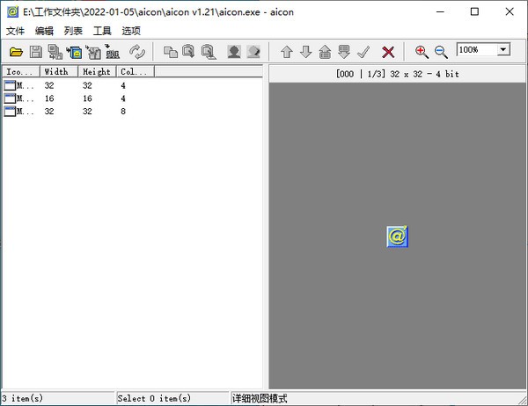This screenshot has width=528, height=406.
Task: Open the 选项 menu
Action: click(131, 31)
